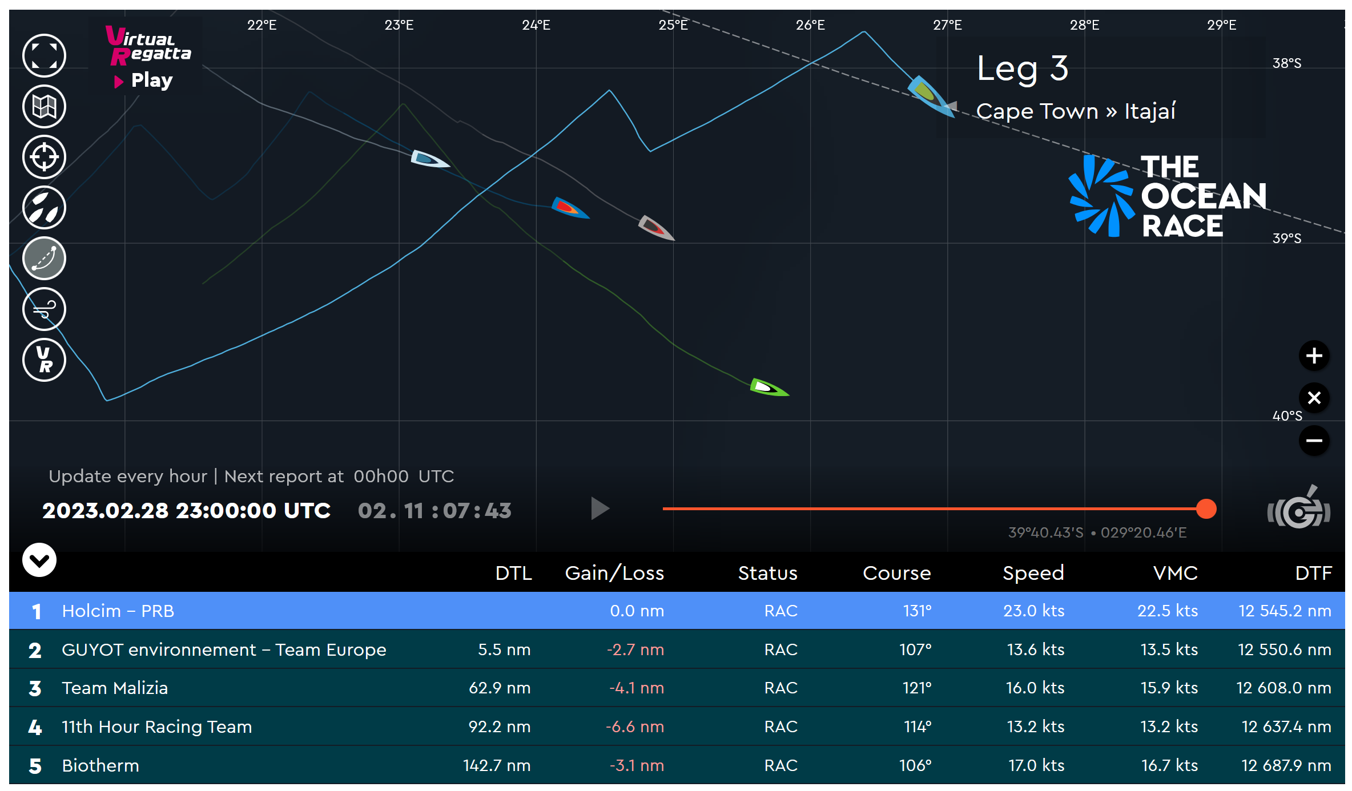The height and width of the screenshot is (791, 1352).
Task: Click the elapsed time 02. 11:07:43
Action: 434,511
